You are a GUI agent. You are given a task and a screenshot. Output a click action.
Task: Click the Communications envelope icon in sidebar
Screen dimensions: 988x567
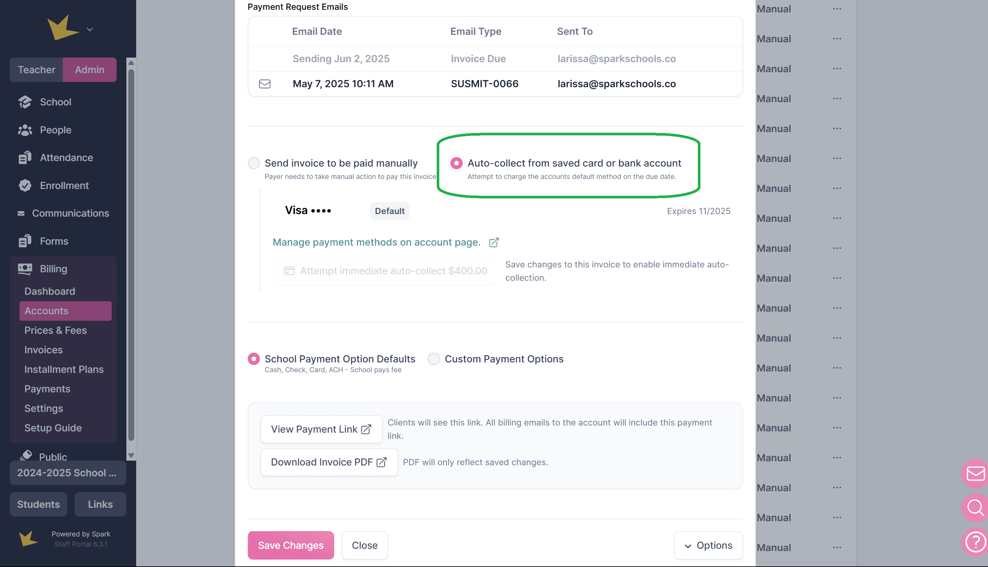[21, 213]
